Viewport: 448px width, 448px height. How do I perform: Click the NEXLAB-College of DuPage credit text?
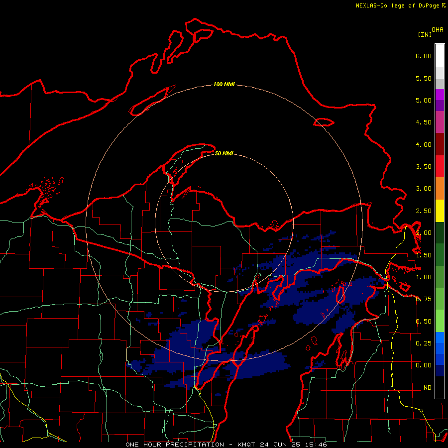[398, 5]
